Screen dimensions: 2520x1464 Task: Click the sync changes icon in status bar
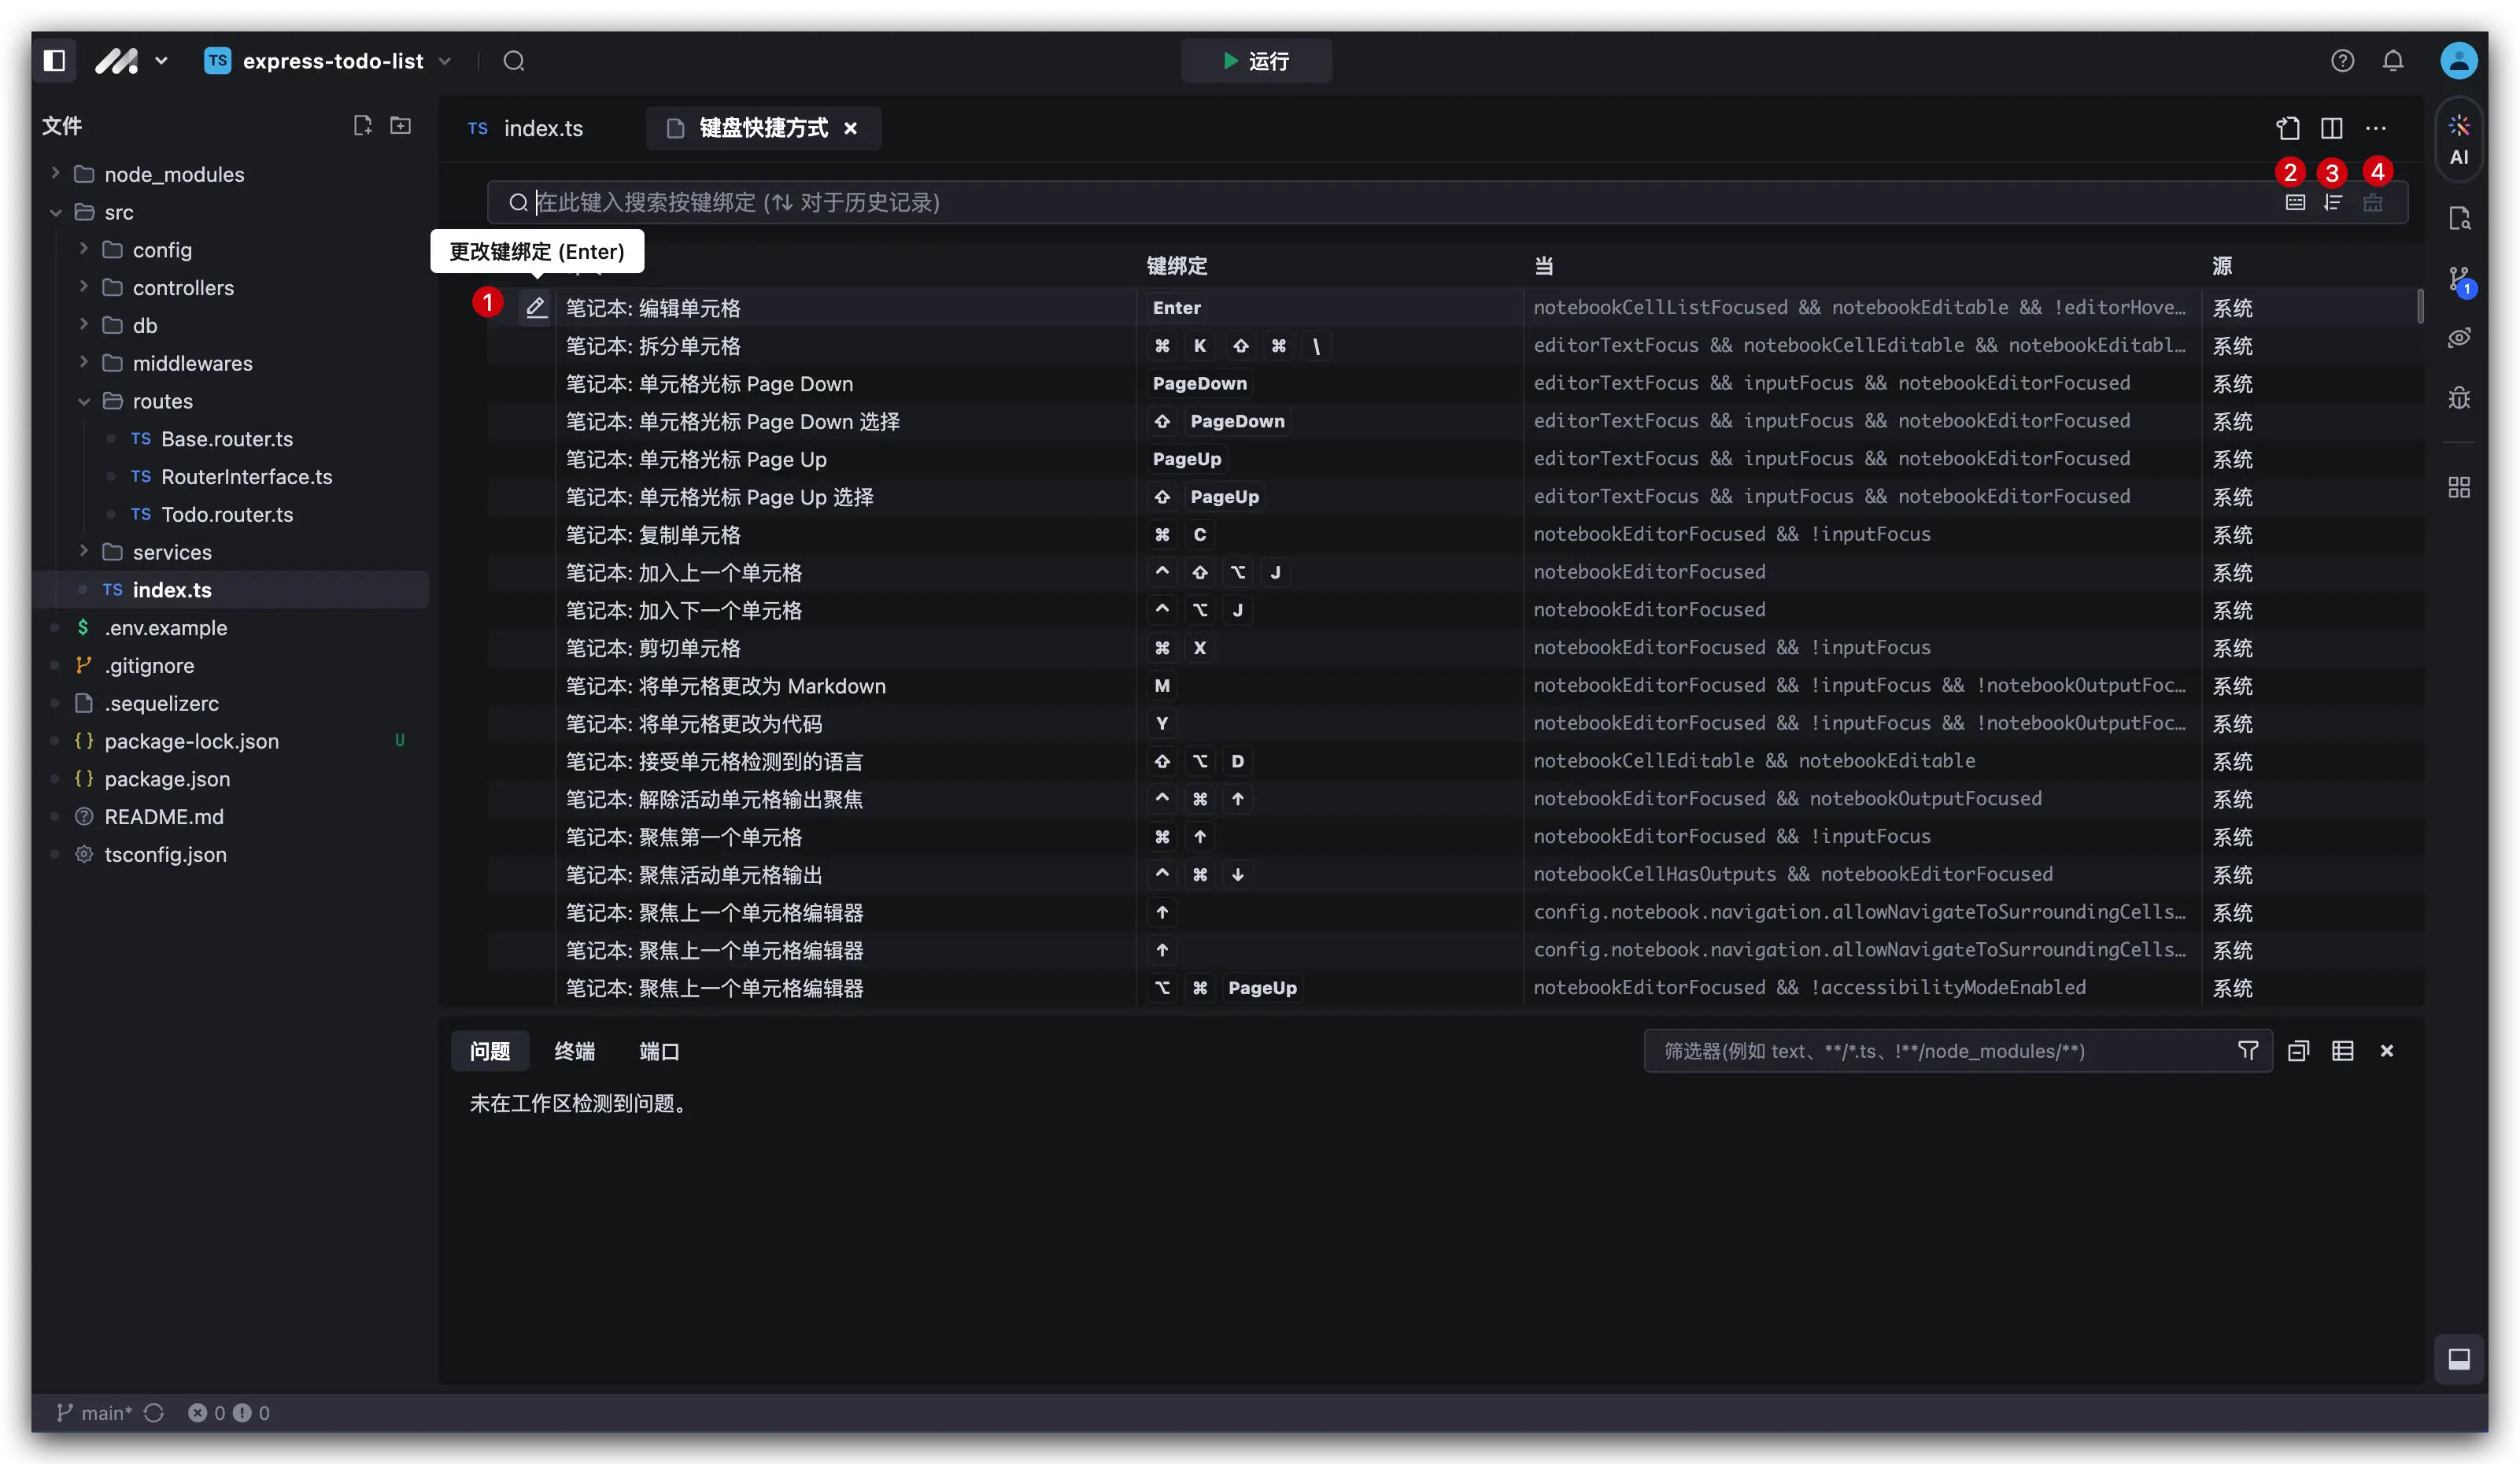point(154,1413)
